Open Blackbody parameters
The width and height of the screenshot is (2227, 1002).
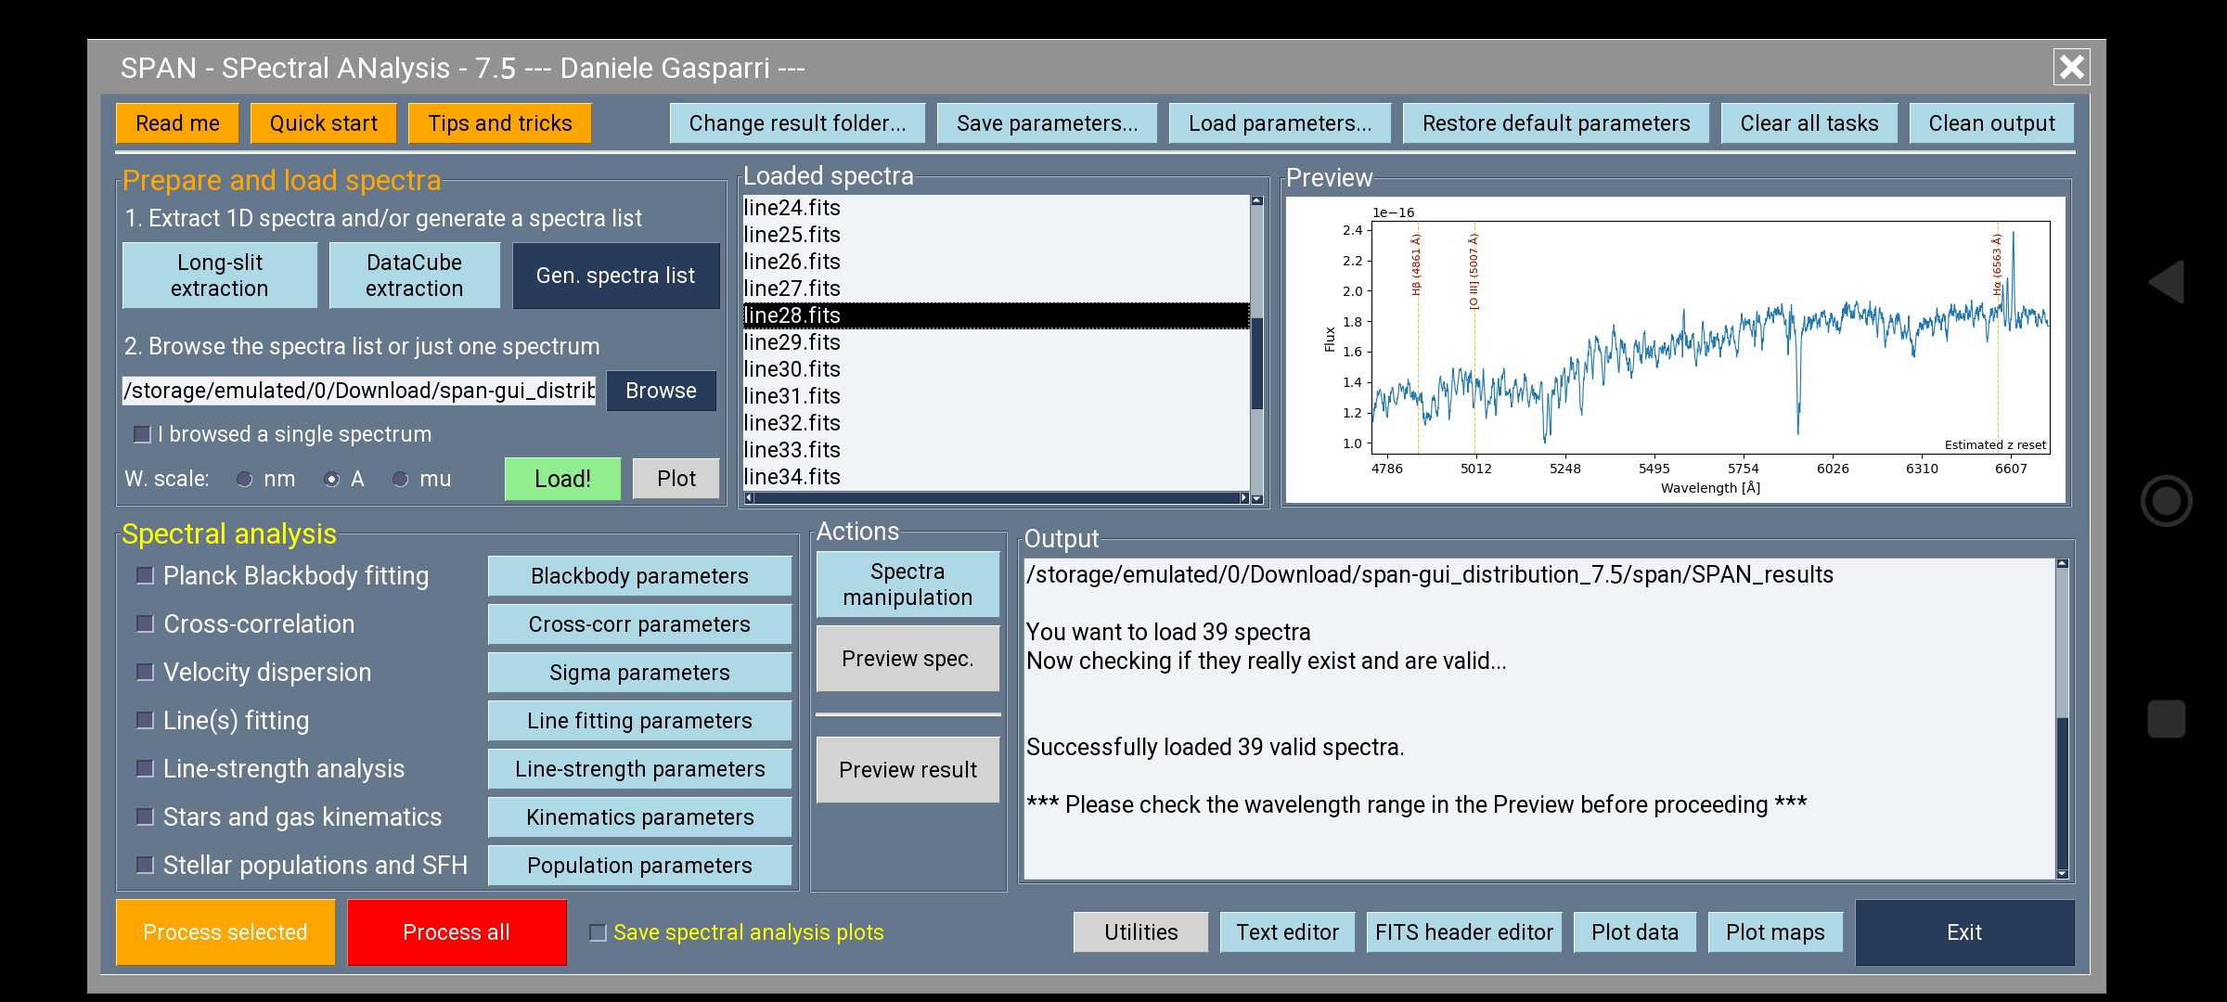point(639,576)
